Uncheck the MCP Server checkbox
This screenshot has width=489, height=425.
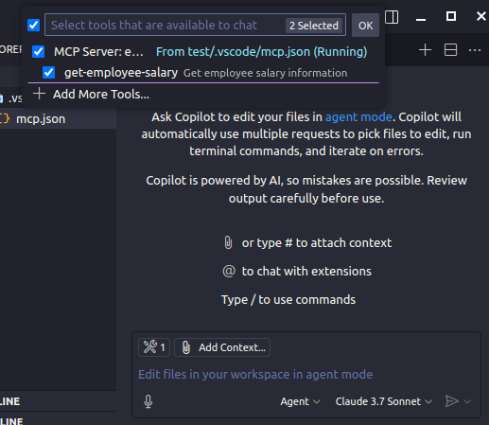38,51
